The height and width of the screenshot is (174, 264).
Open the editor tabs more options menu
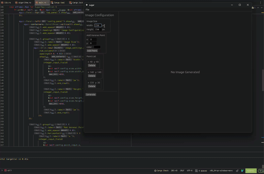pos(260,3)
